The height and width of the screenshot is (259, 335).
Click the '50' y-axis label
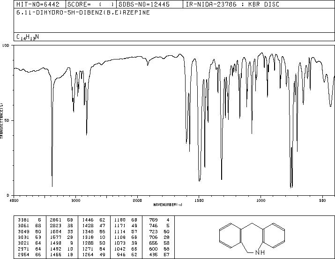(7, 120)
